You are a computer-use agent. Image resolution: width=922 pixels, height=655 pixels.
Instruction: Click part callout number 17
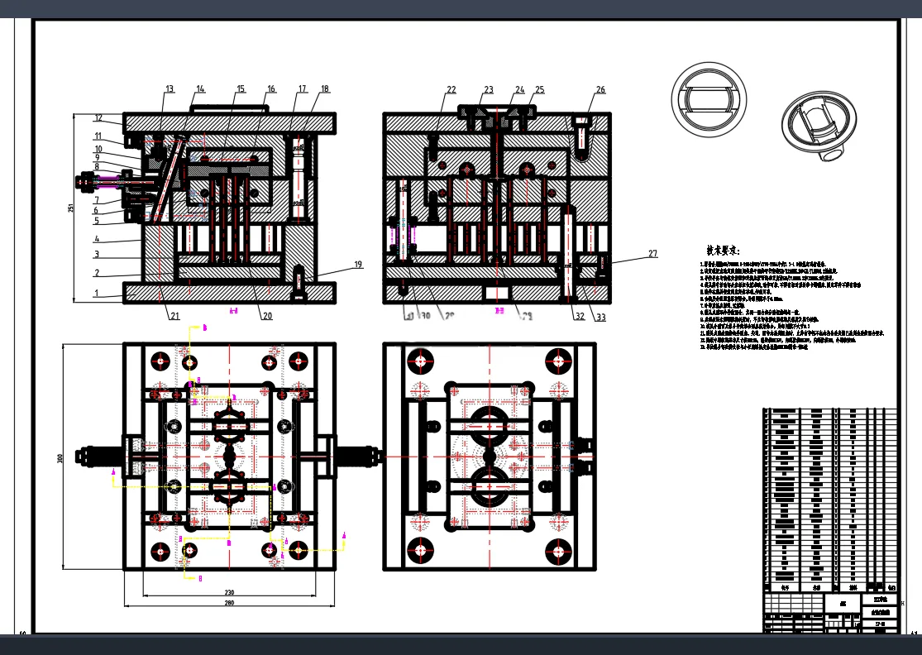point(303,88)
